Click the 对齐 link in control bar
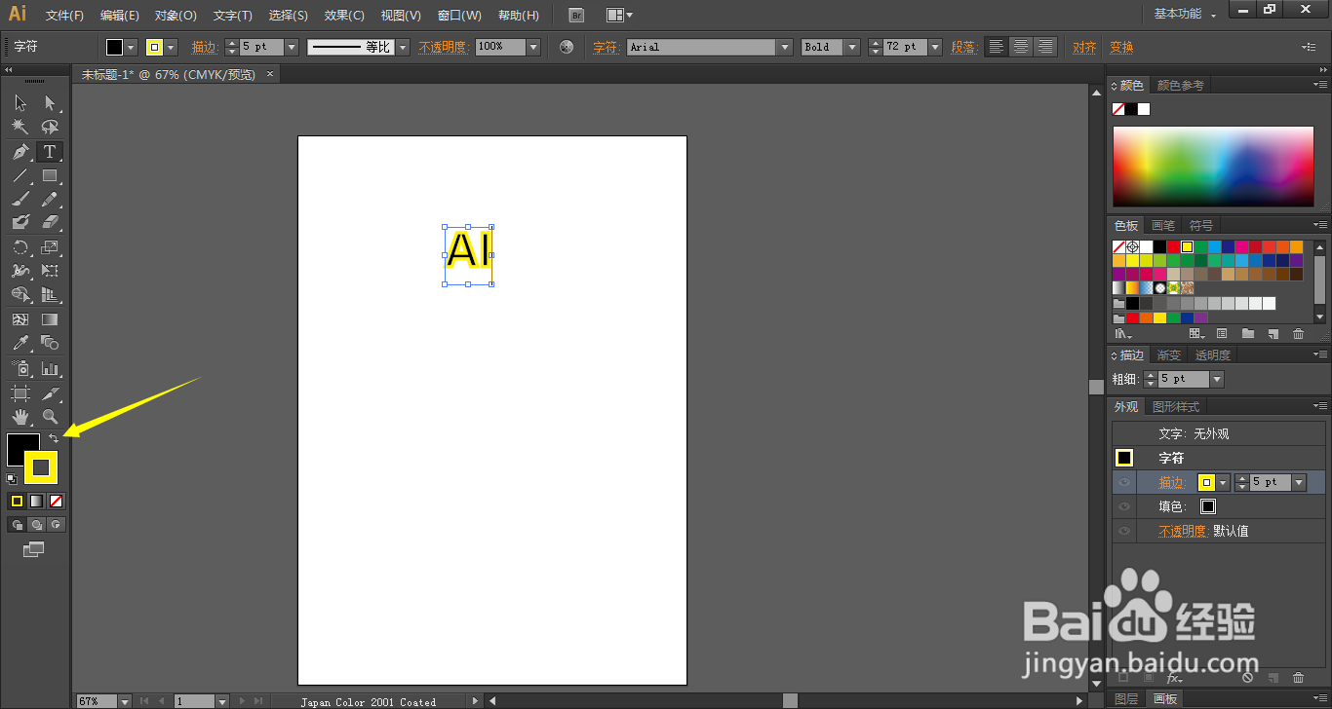Image resolution: width=1332 pixels, height=709 pixels. (x=1084, y=47)
